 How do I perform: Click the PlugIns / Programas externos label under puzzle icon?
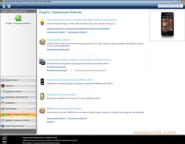click(18, 23)
